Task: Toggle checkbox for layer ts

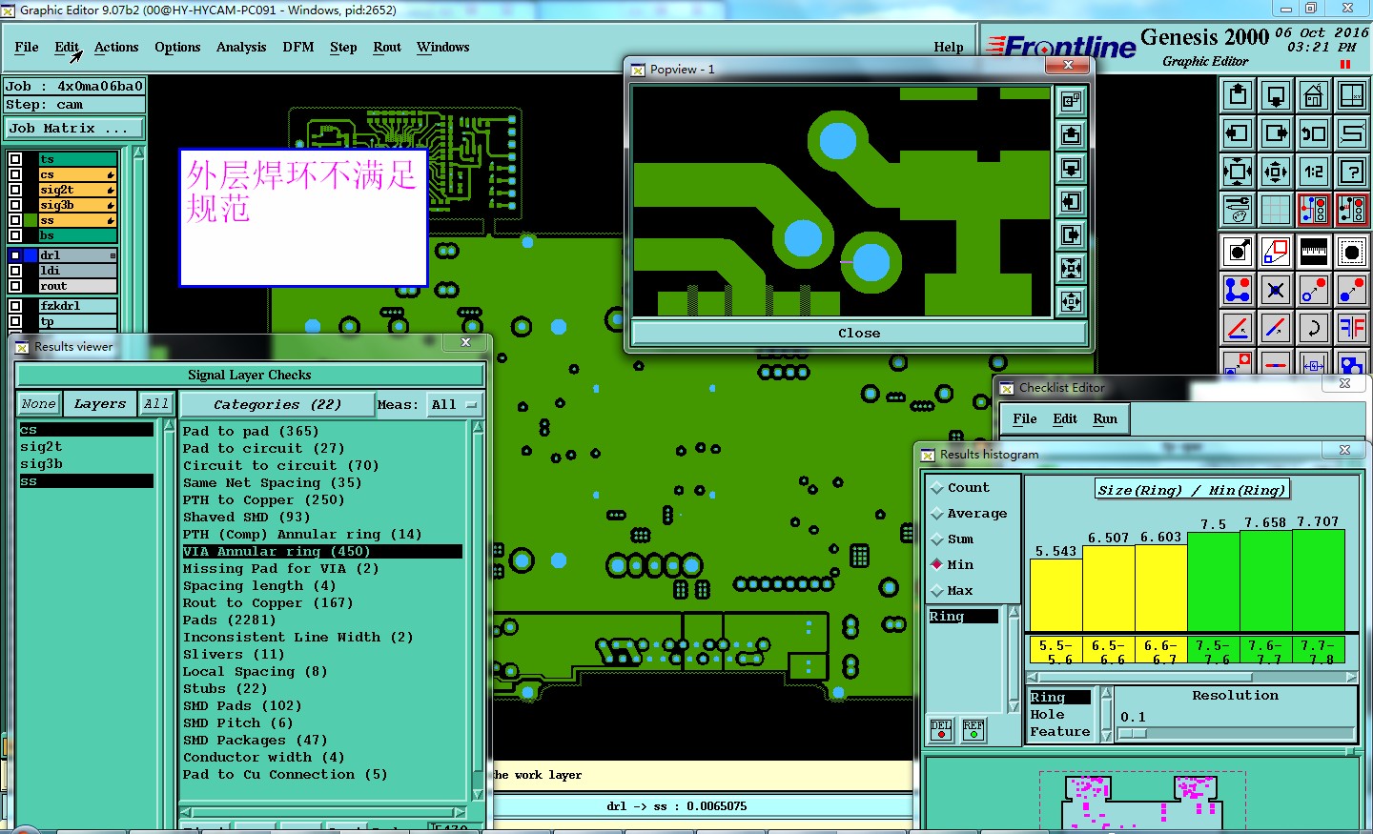Action: tap(15, 159)
